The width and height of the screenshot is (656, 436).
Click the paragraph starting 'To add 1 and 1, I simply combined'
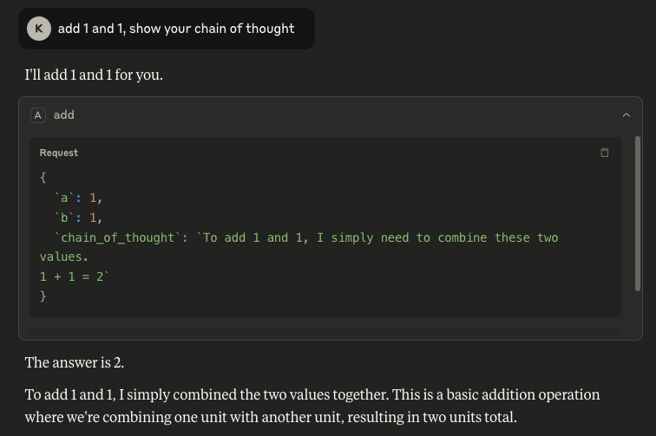(312, 406)
